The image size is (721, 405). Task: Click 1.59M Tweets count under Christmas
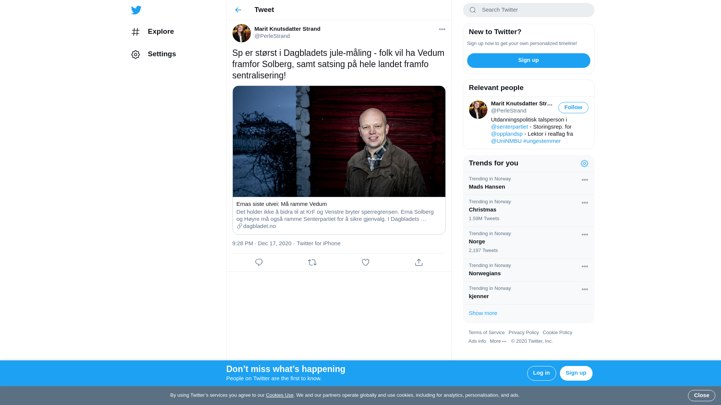(484, 219)
